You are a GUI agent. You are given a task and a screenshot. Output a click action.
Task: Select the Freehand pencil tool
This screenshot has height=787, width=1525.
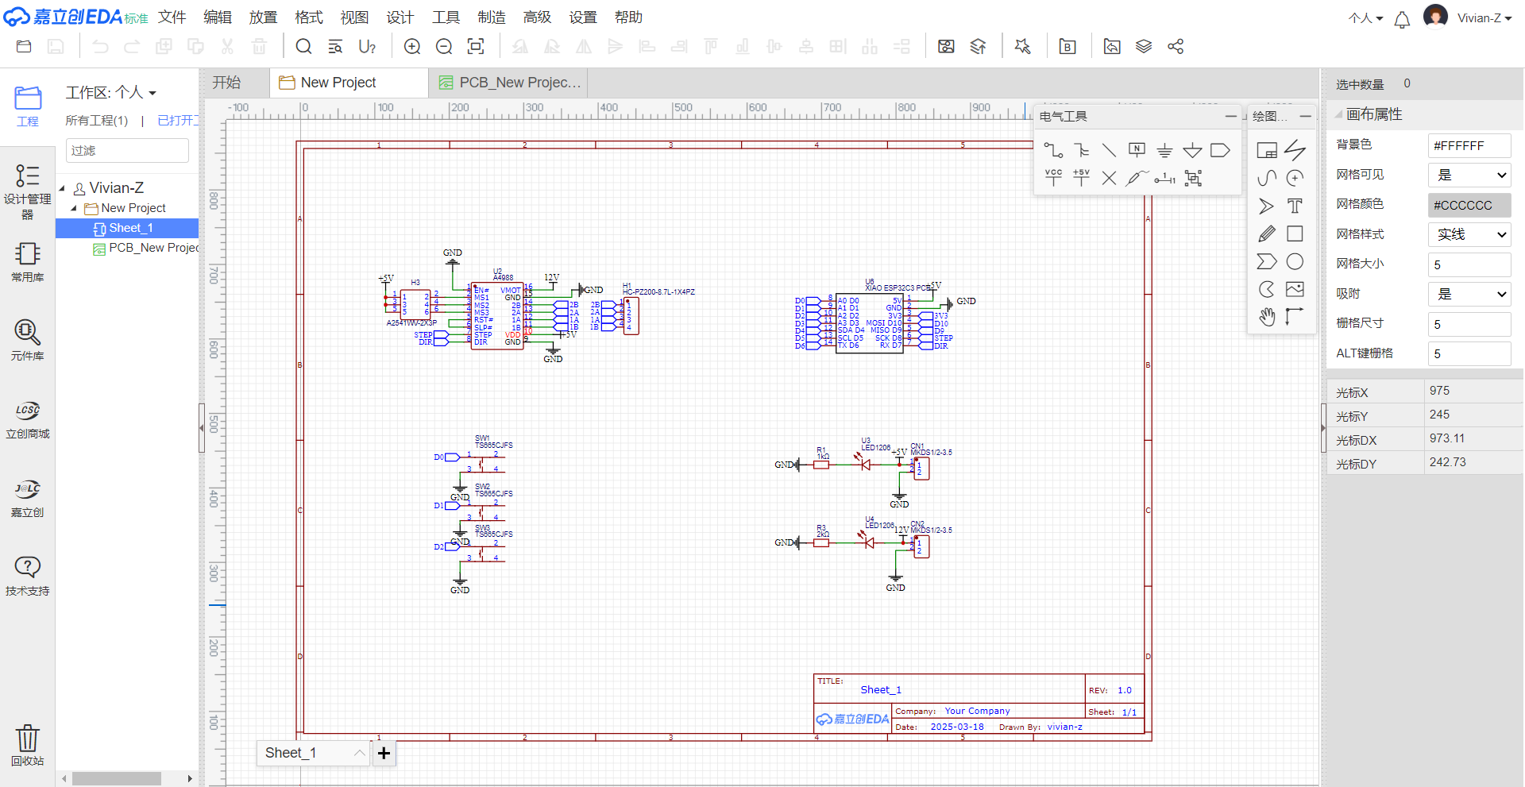pos(1267,233)
